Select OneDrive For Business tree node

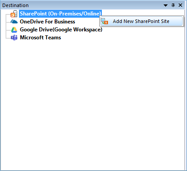point(48,22)
